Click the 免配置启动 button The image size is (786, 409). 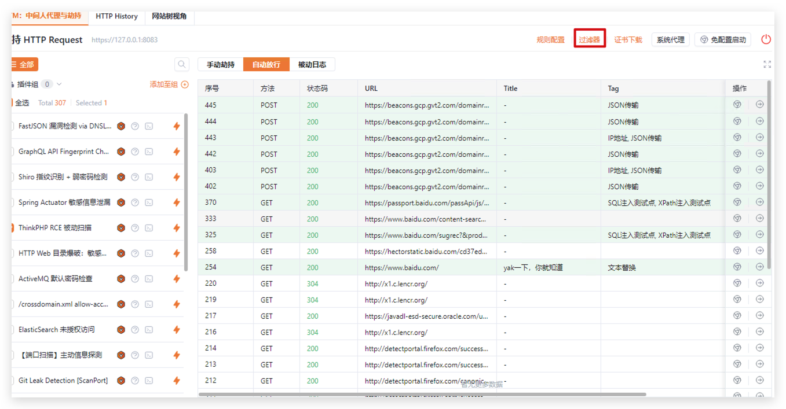tap(722, 39)
